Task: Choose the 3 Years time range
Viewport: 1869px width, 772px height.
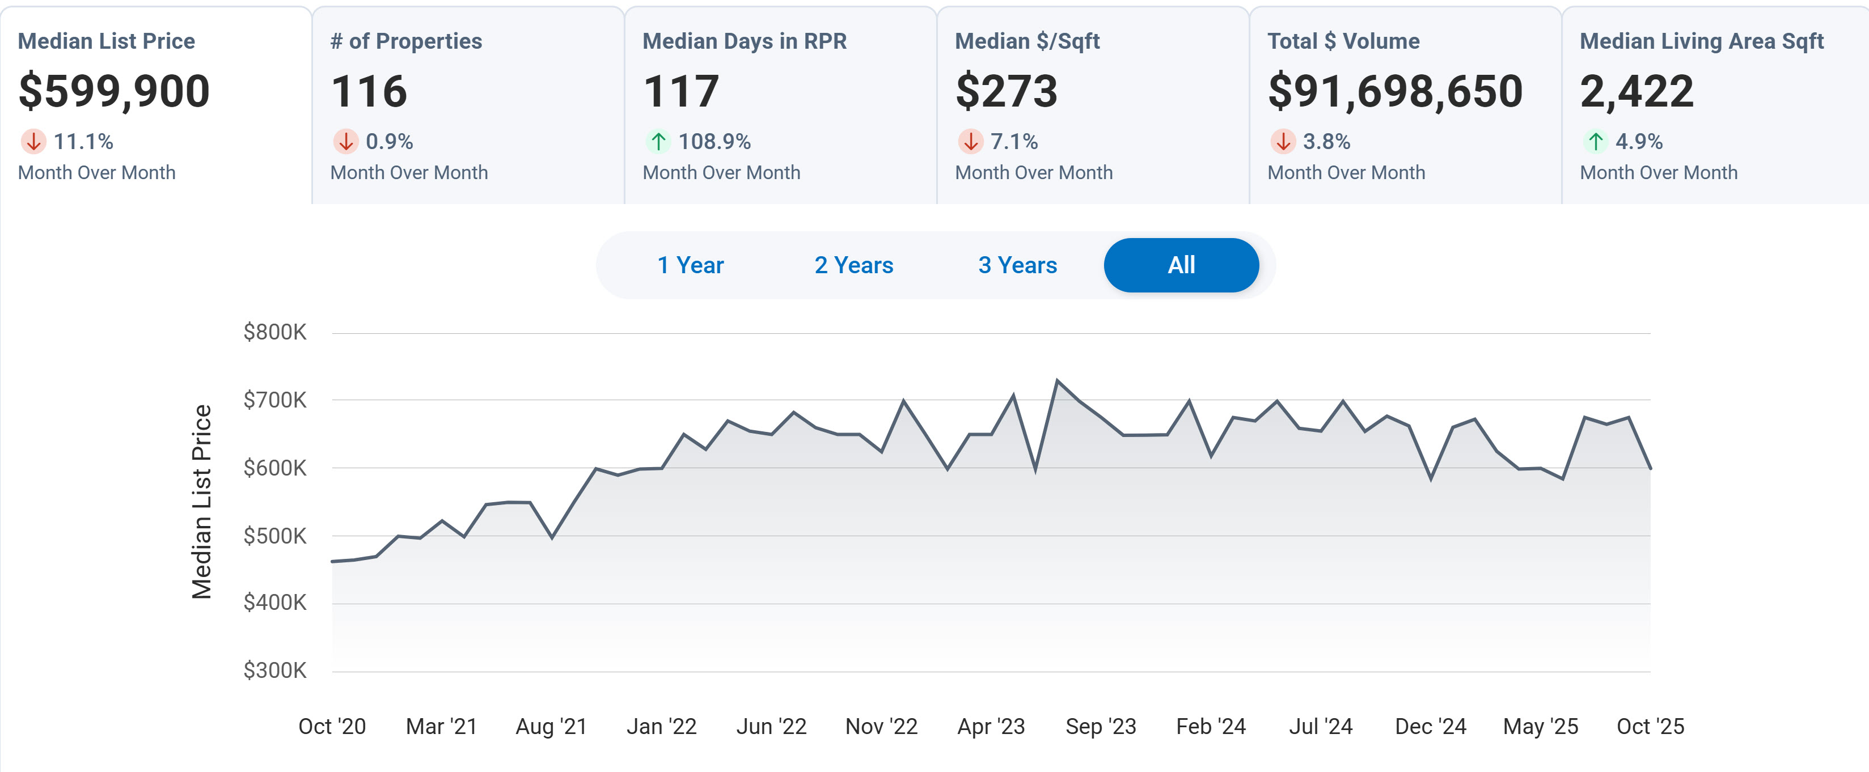Action: [1017, 266]
